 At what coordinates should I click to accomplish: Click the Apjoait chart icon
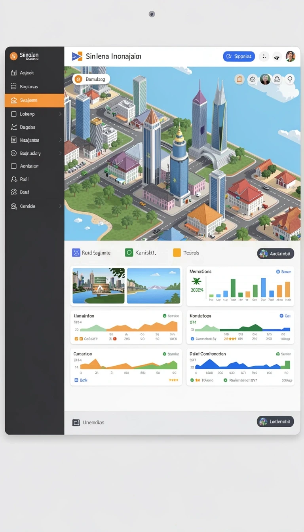[x=13, y=73]
